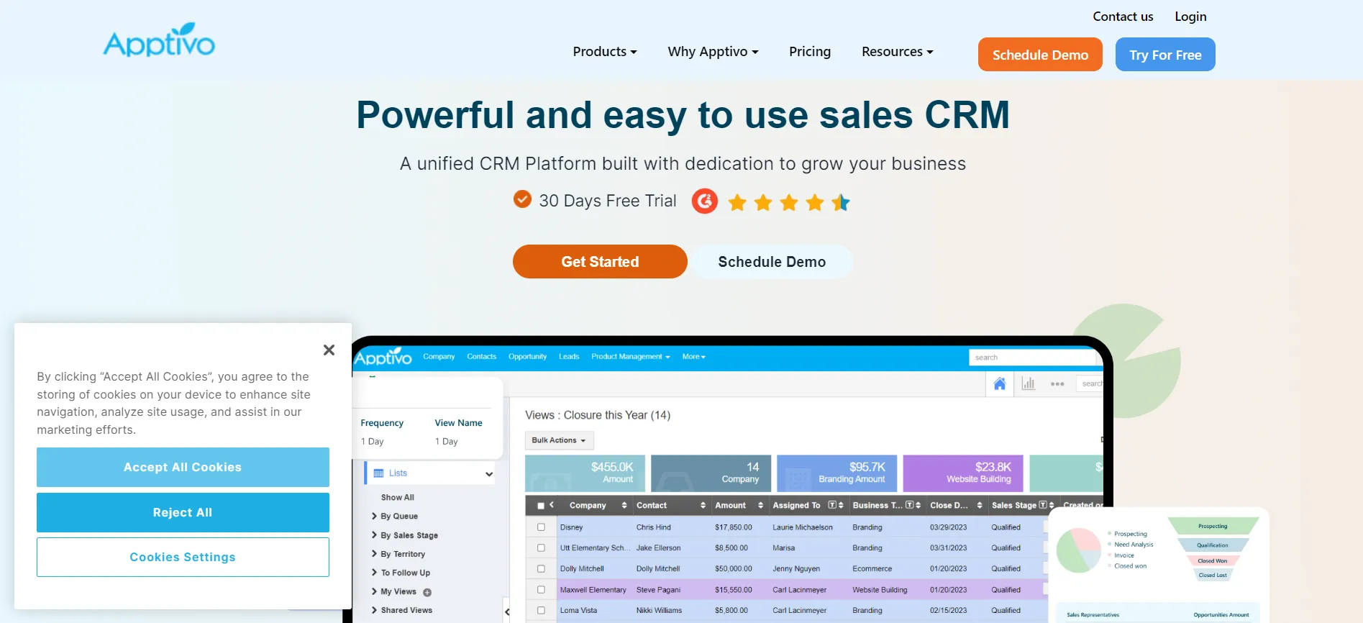Click the search field in CRM top bar
The width and height of the screenshot is (1363, 623).
coord(1032,357)
